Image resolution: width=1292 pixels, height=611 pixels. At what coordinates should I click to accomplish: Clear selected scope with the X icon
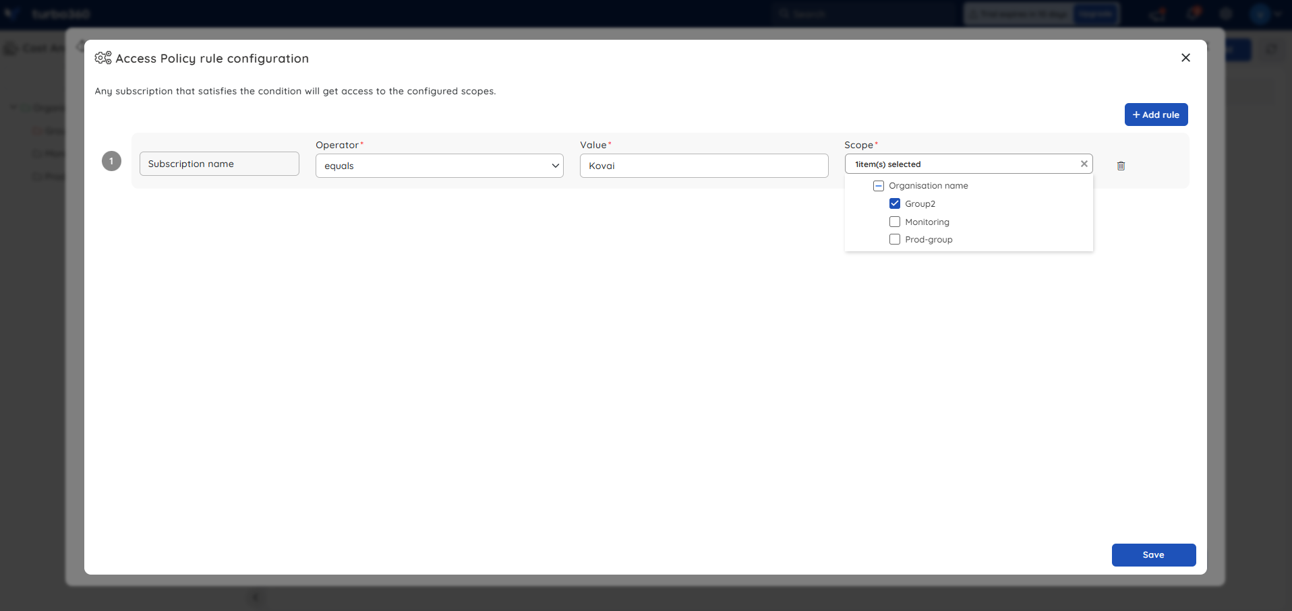(1084, 164)
